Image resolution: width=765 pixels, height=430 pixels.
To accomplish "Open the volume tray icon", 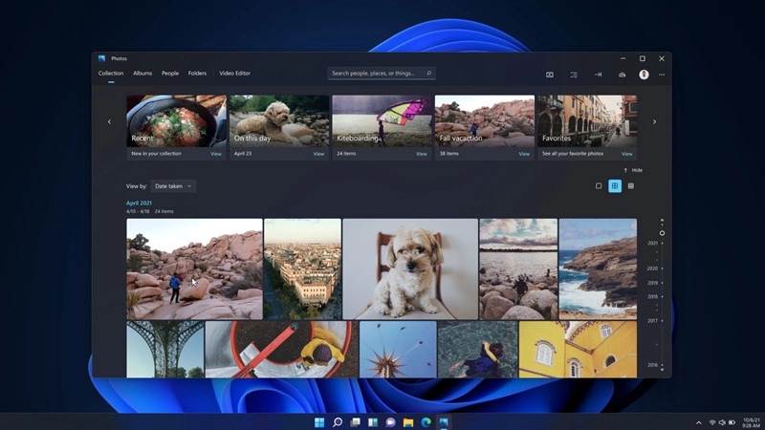I will pos(722,422).
